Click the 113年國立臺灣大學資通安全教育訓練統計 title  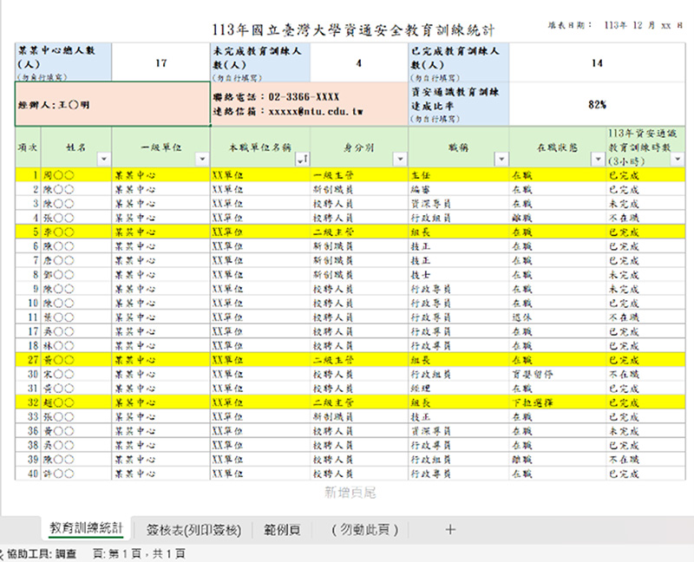pyautogui.click(x=353, y=30)
